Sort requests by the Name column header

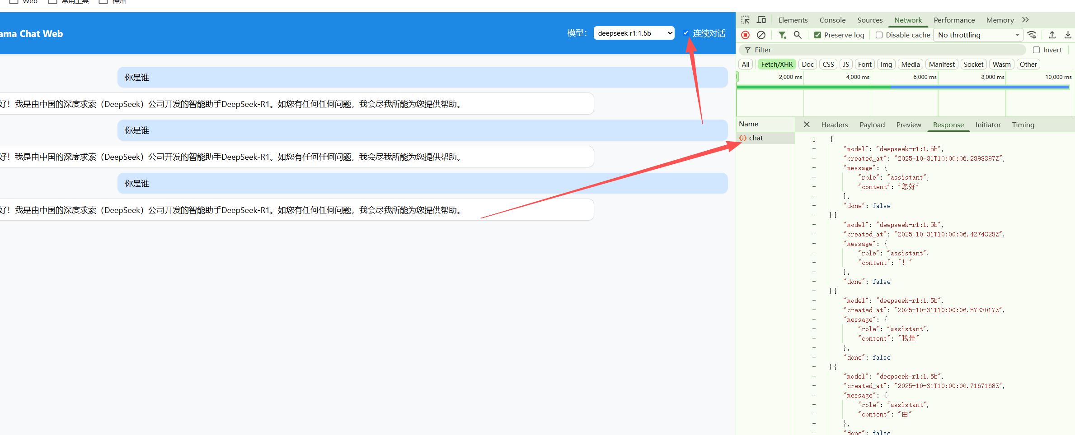765,124
